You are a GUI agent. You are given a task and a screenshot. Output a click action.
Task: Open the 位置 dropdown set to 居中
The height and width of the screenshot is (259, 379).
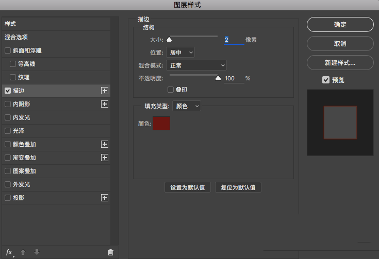(181, 52)
